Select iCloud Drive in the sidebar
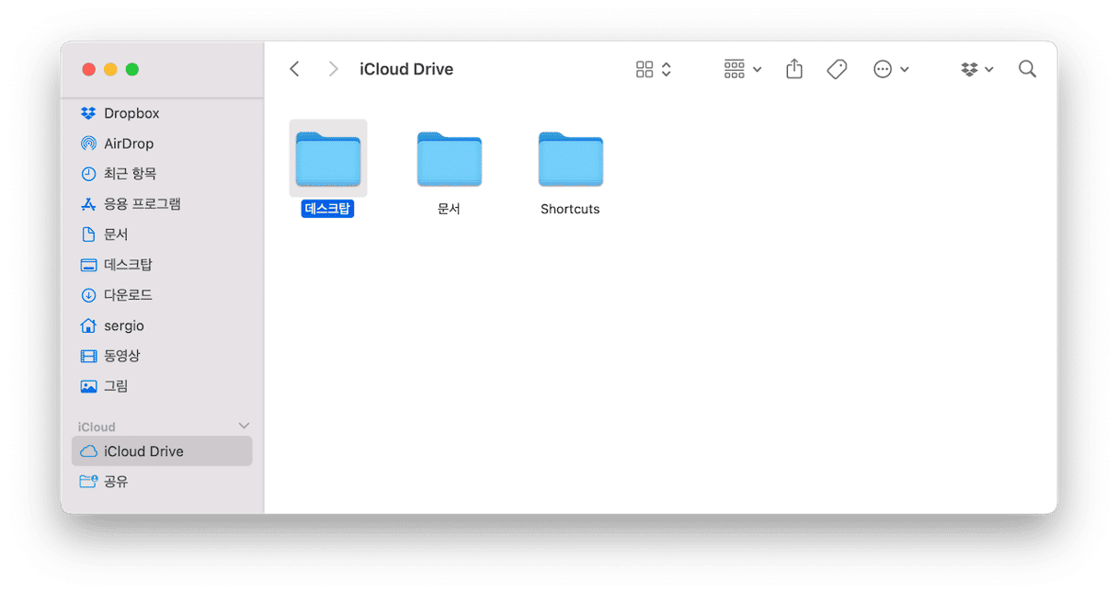Screen dimensions: 1118x594 point(162,451)
